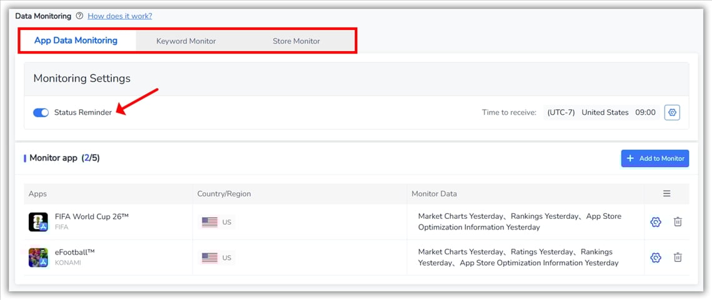Viewport: 712px width, 300px height.
Task: Switch to the Keyword Monitor tab
Action: [186, 41]
